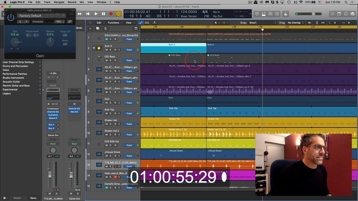Click the metronome icon in control bar

pos(285,14)
